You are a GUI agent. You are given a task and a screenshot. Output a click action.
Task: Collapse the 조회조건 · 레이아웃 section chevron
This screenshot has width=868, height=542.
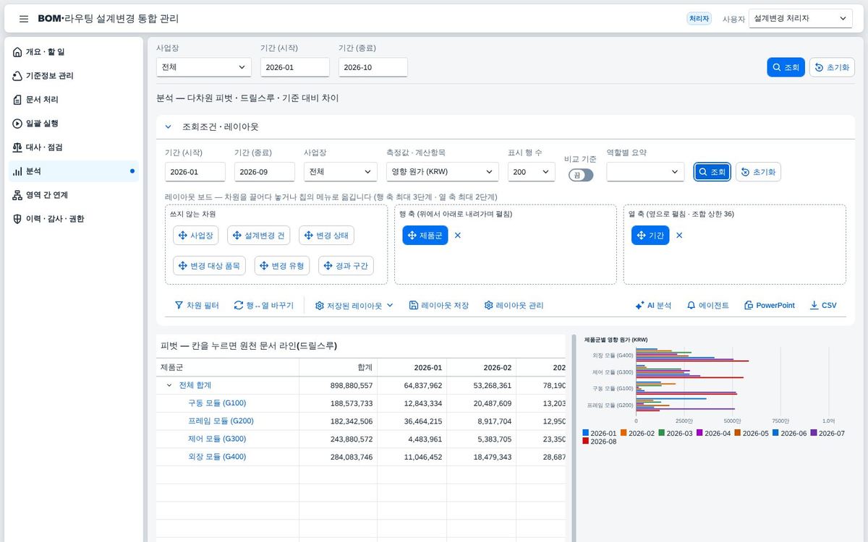pos(168,126)
